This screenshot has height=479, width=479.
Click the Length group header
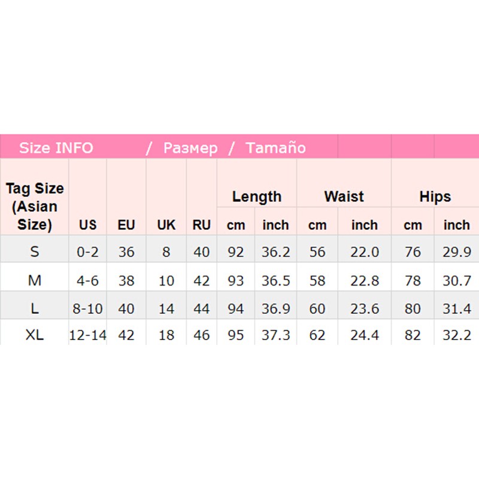click(x=256, y=196)
